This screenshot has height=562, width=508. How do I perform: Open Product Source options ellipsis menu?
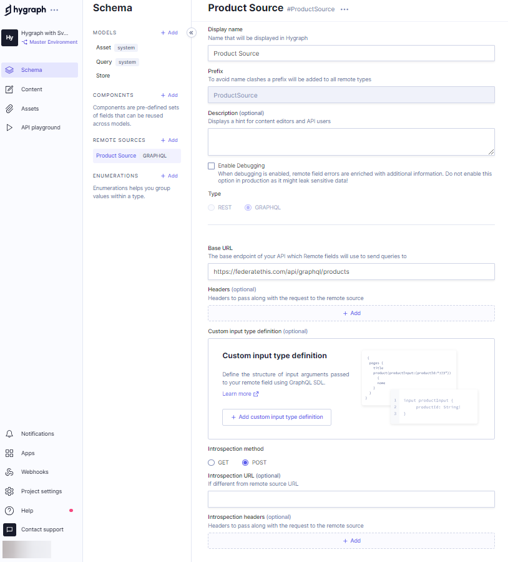[344, 9]
